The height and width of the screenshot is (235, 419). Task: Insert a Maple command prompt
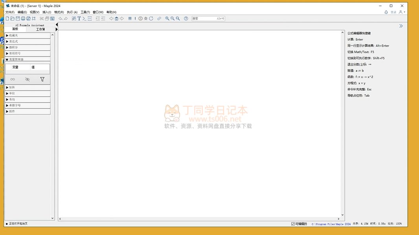[84, 18]
